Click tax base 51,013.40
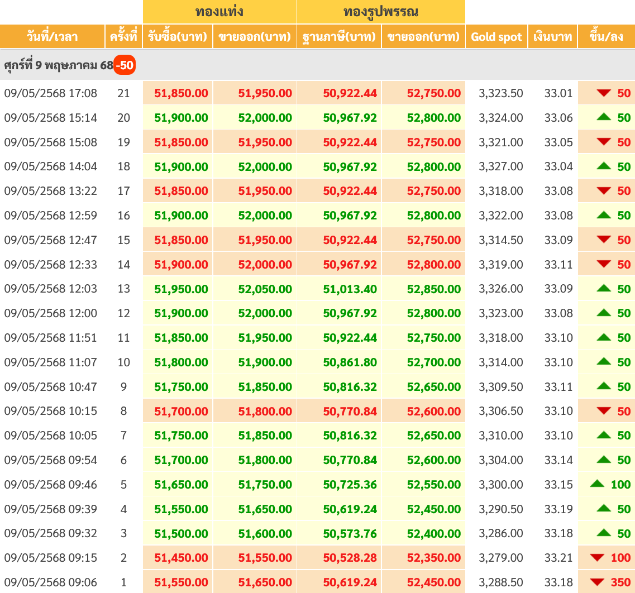635x593 pixels. [x=350, y=289]
